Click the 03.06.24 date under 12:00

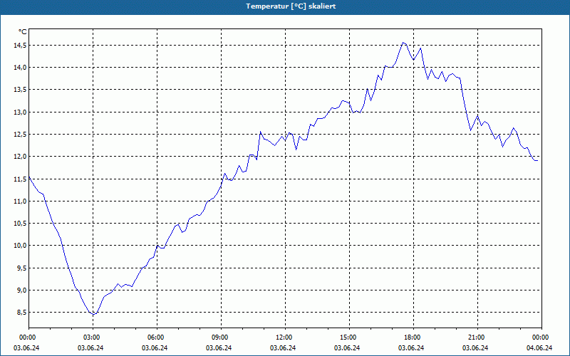tap(283, 348)
